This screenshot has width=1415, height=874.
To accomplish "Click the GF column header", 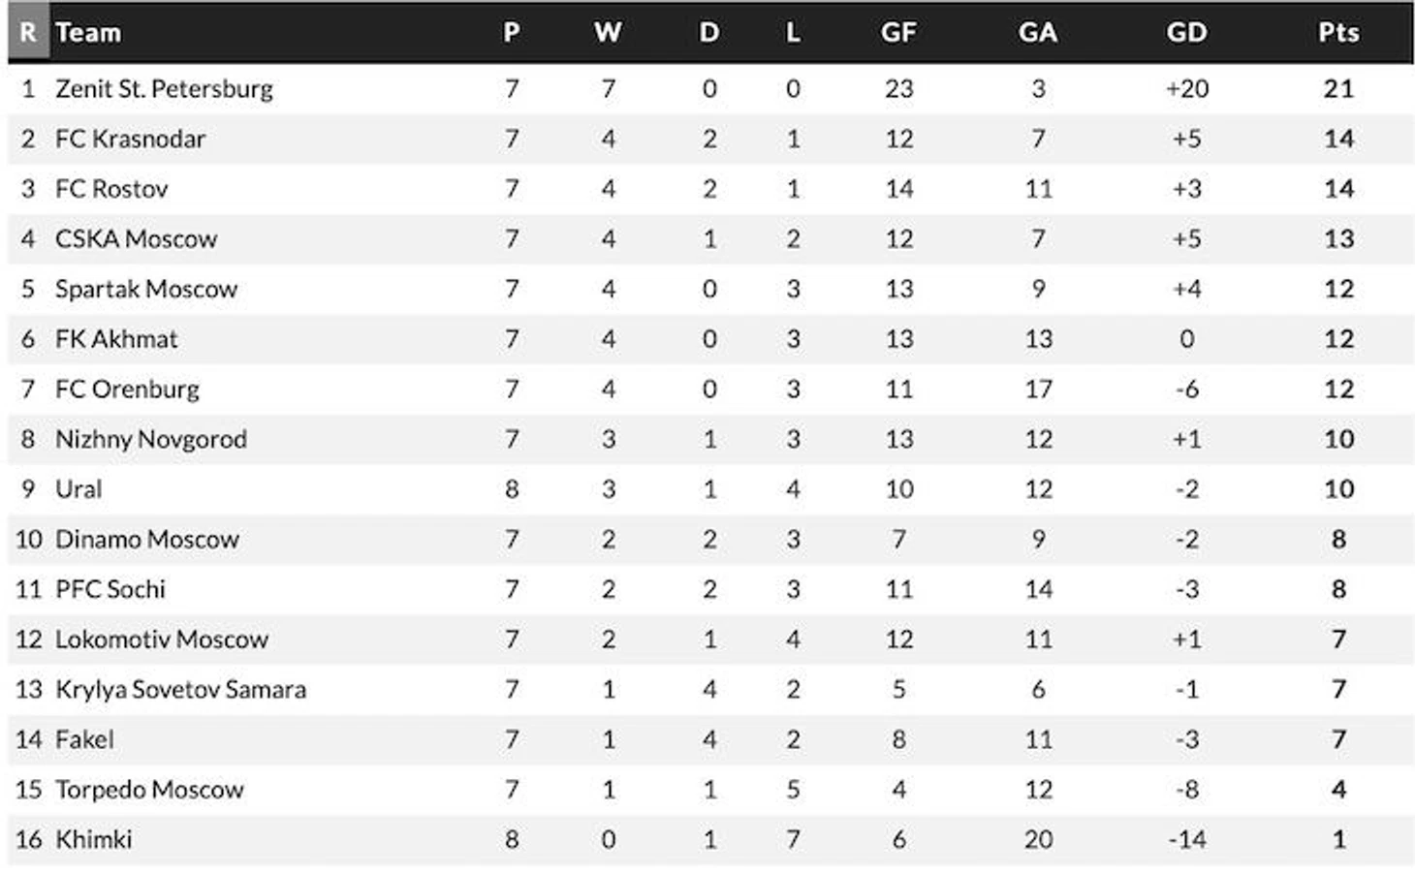I will click(x=898, y=32).
